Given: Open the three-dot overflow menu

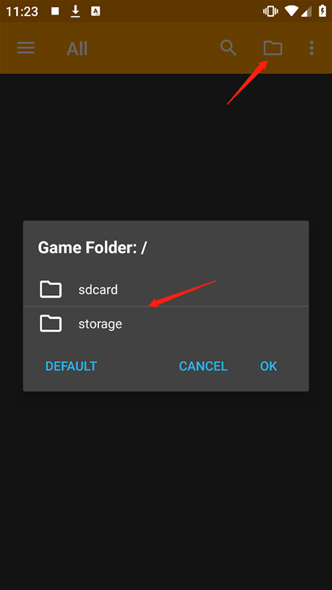Looking at the screenshot, I should coord(311,48).
